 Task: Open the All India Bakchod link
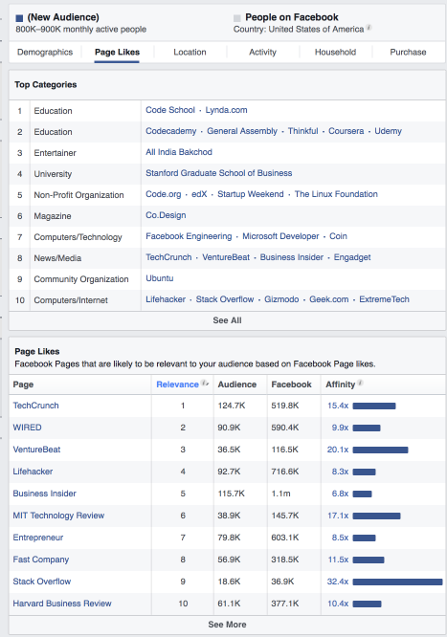(179, 152)
